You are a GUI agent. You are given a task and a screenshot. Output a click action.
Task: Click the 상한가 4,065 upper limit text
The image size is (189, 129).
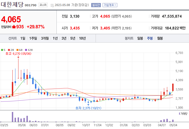pyautogui.click(x=121, y=16)
